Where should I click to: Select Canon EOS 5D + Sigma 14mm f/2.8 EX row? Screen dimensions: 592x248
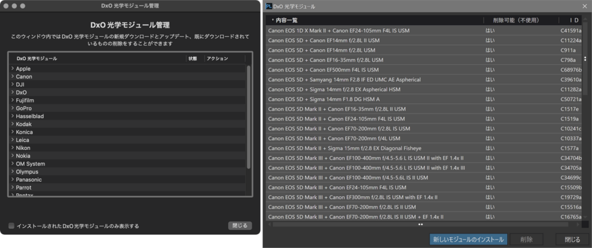(x=424, y=89)
